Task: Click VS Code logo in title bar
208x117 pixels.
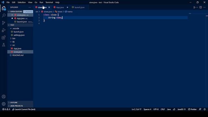Action: click(3, 2)
